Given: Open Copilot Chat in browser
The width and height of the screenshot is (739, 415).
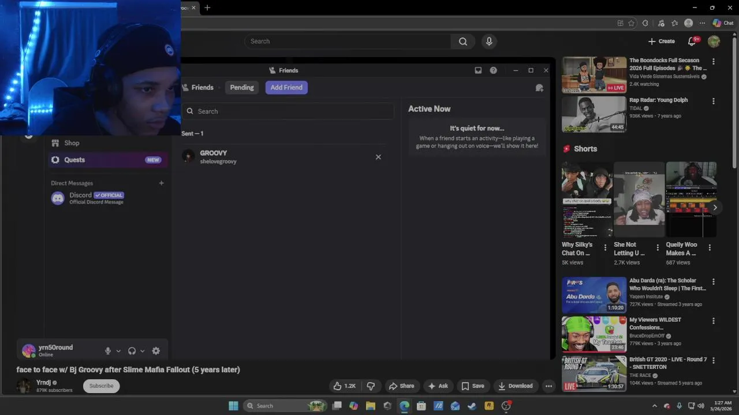Looking at the screenshot, I should click(723, 23).
